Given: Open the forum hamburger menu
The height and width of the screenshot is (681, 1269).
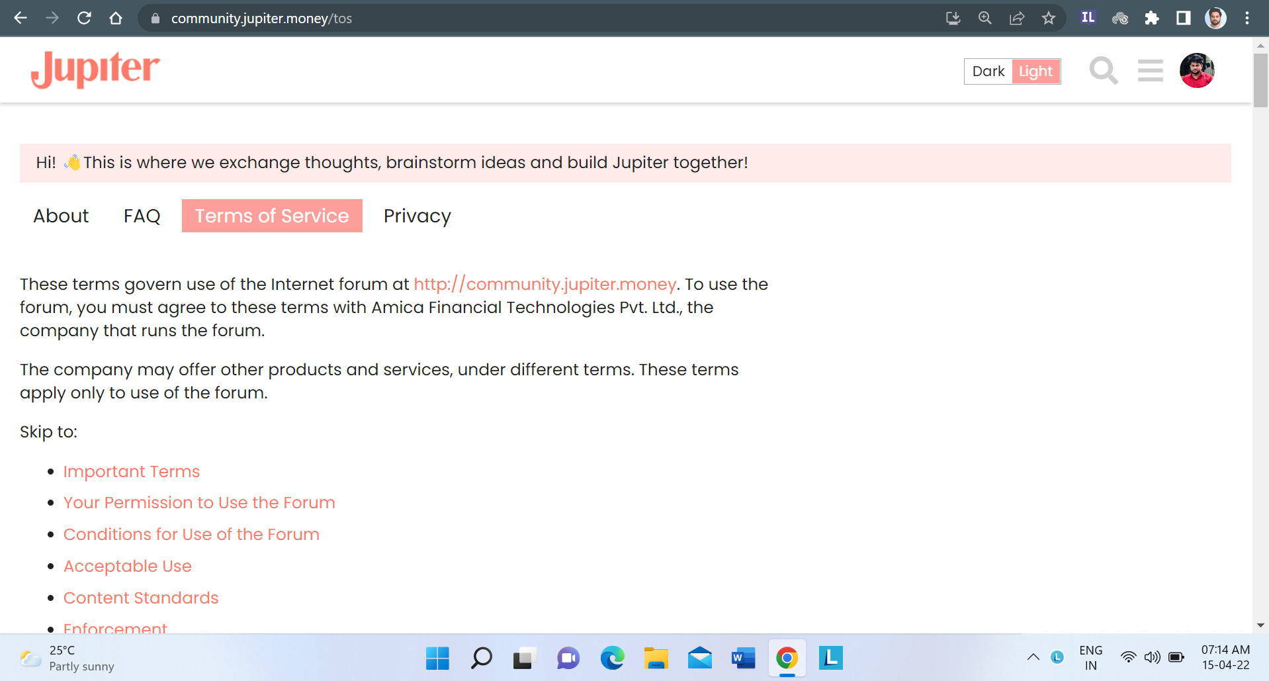Looking at the screenshot, I should pyautogui.click(x=1151, y=70).
